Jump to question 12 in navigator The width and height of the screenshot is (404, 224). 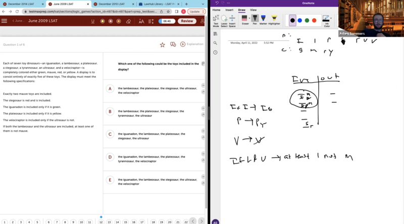pyautogui.click(x=101, y=221)
